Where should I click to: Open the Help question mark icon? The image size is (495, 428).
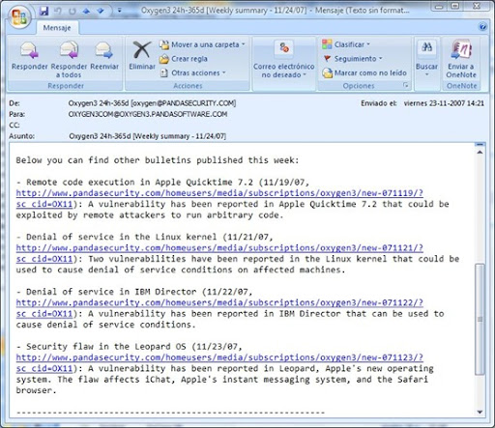point(482,27)
